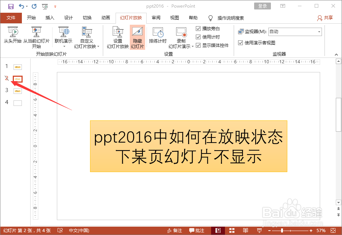
Task: Switch to the 插入 tab
Action: point(50,18)
